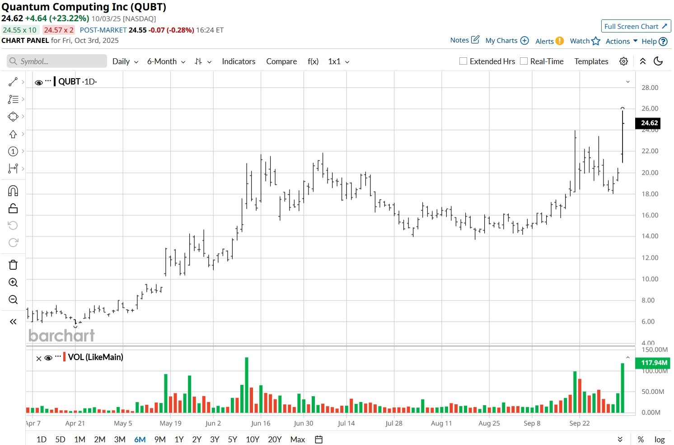
Task: Collapse main price pane chevron
Action: 627,82
